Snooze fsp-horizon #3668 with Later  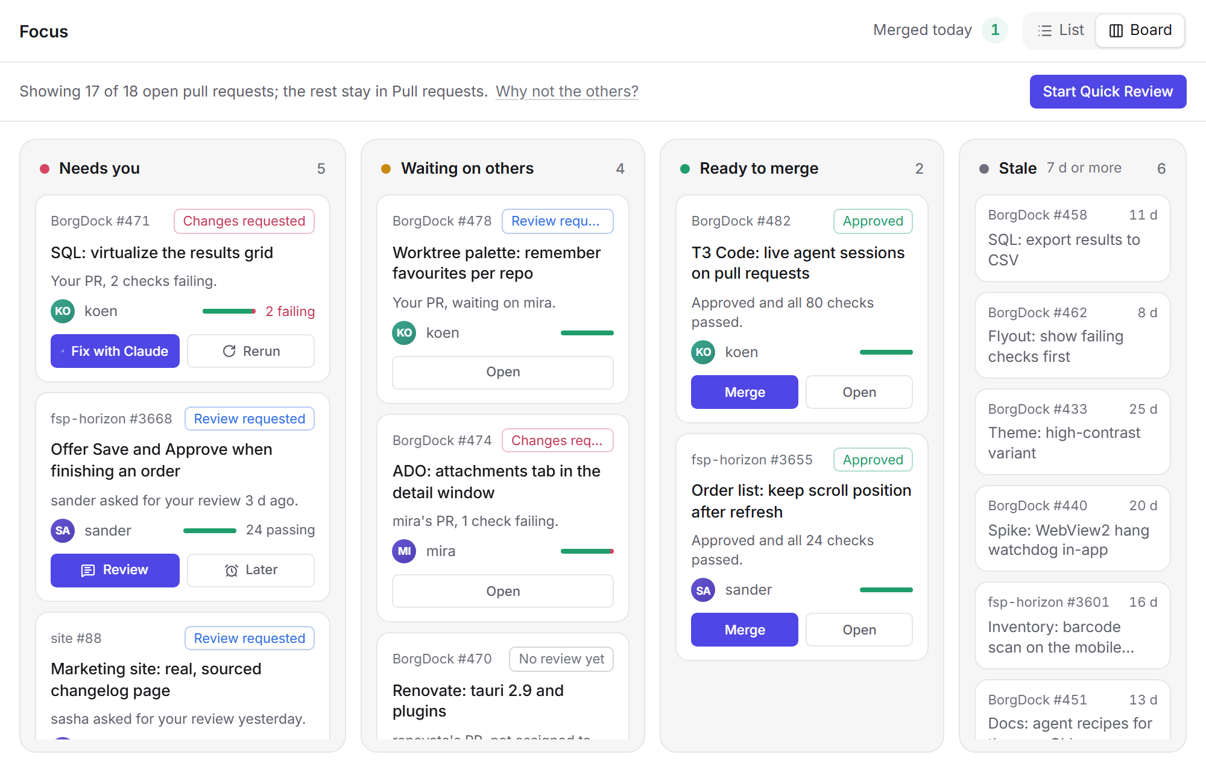(251, 570)
